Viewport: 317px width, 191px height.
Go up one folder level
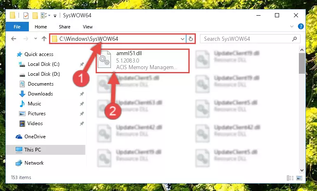point(44,39)
